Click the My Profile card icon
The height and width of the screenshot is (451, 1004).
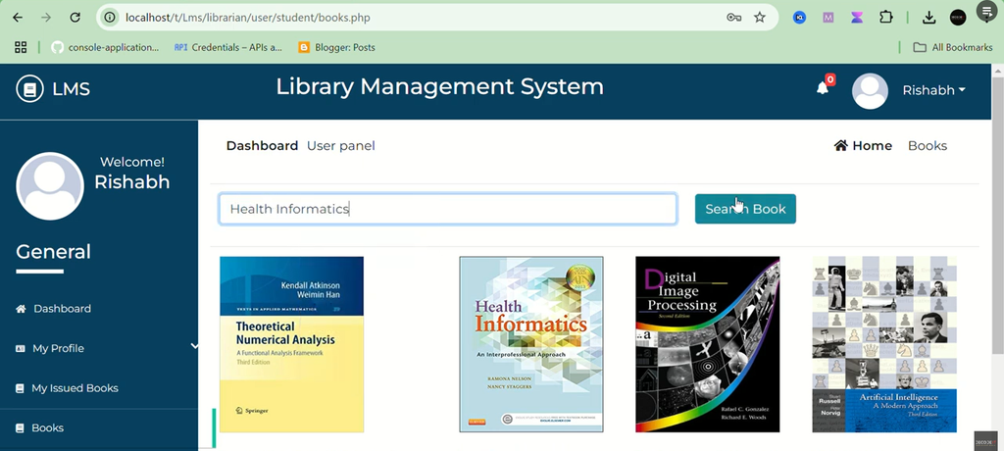point(20,348)
